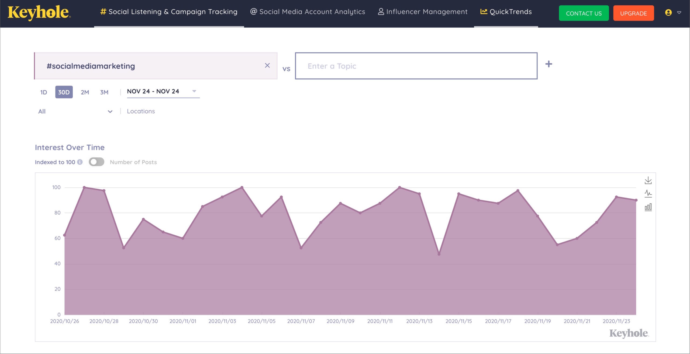Click the Number of Posts label
Screen dimensions: 690x354
point(133,162)
